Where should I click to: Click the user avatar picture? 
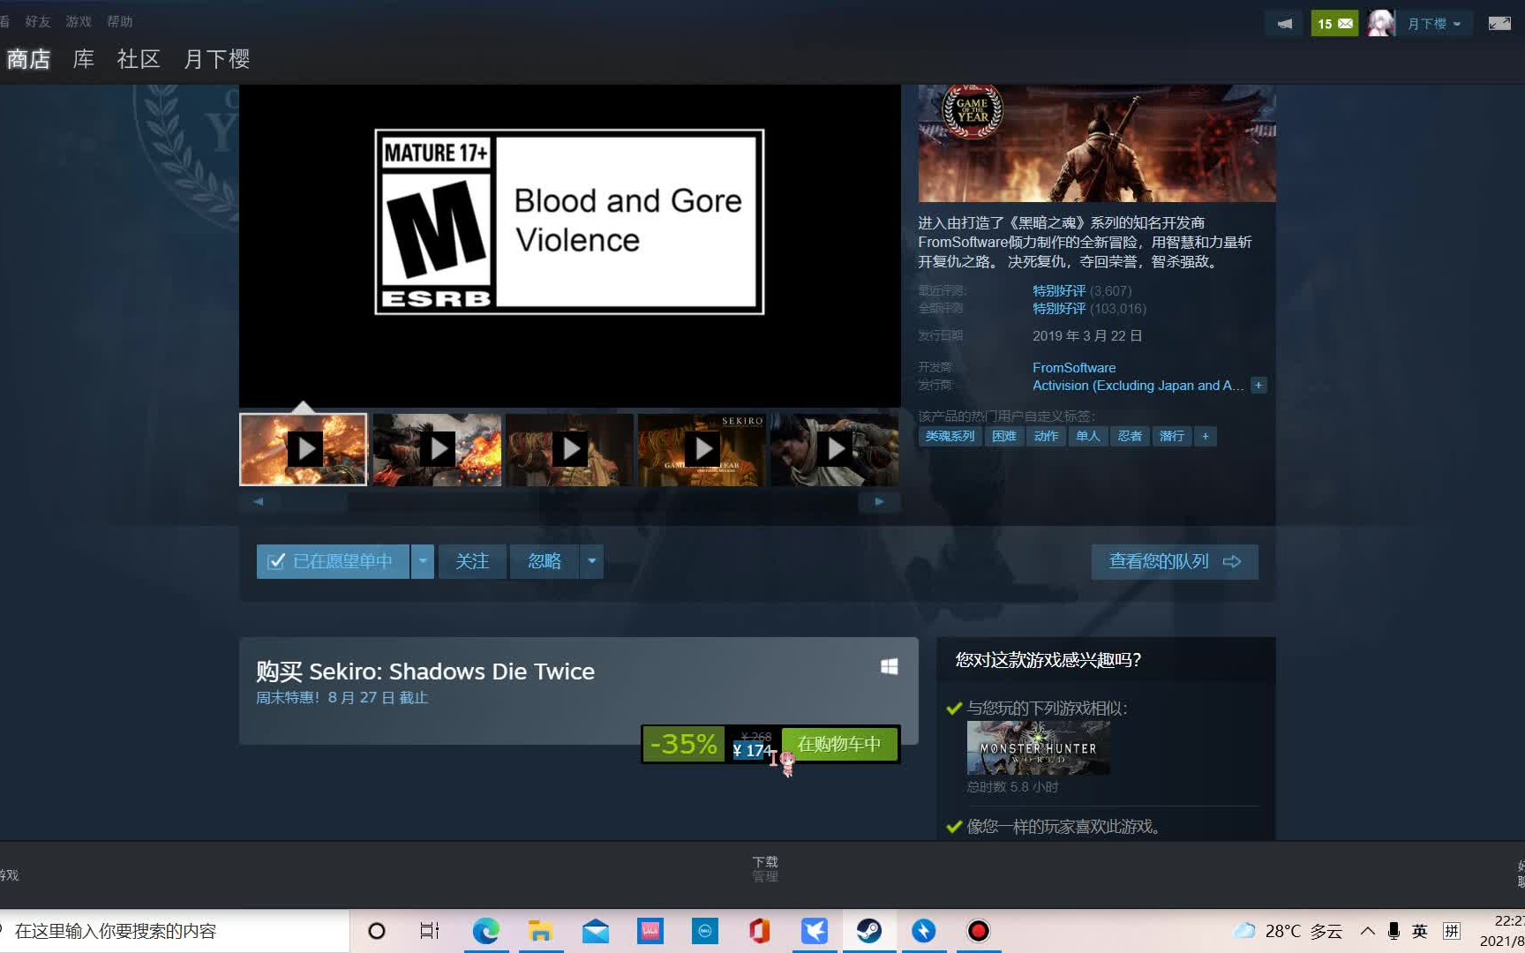click(1381, 24)
